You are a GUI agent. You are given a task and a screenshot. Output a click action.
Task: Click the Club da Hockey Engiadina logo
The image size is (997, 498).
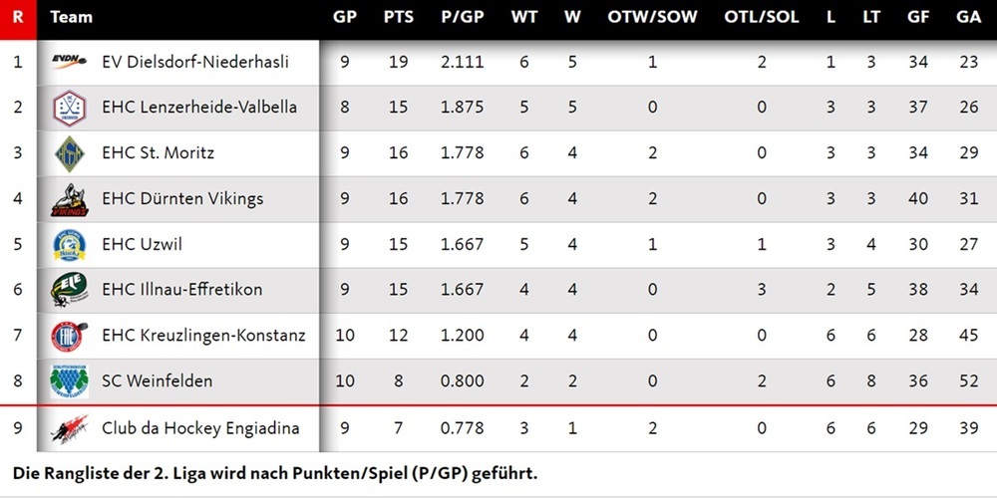pos(70,428)
